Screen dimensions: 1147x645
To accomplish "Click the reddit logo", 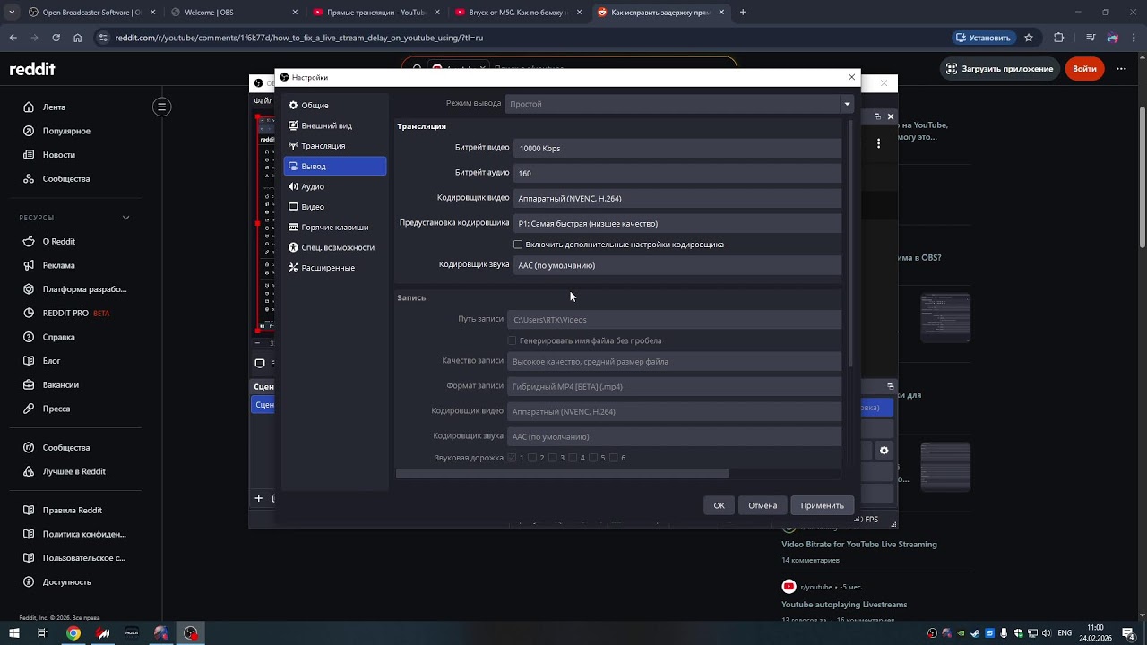I will [x=32, y=69].
